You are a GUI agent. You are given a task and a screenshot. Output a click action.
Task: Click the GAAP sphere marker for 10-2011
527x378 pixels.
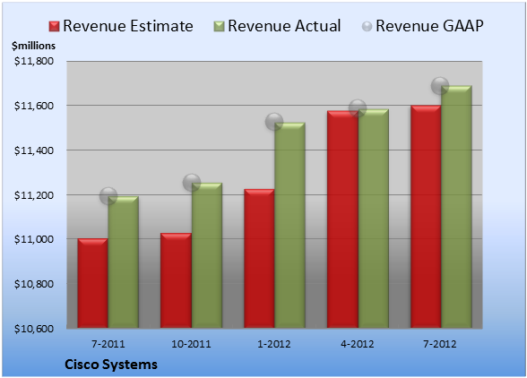(x=192, y=183)
